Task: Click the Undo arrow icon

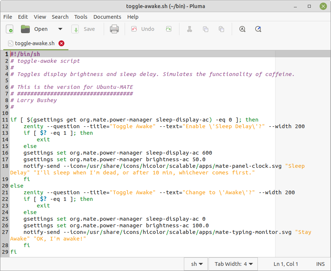Action: click(134, 29)
